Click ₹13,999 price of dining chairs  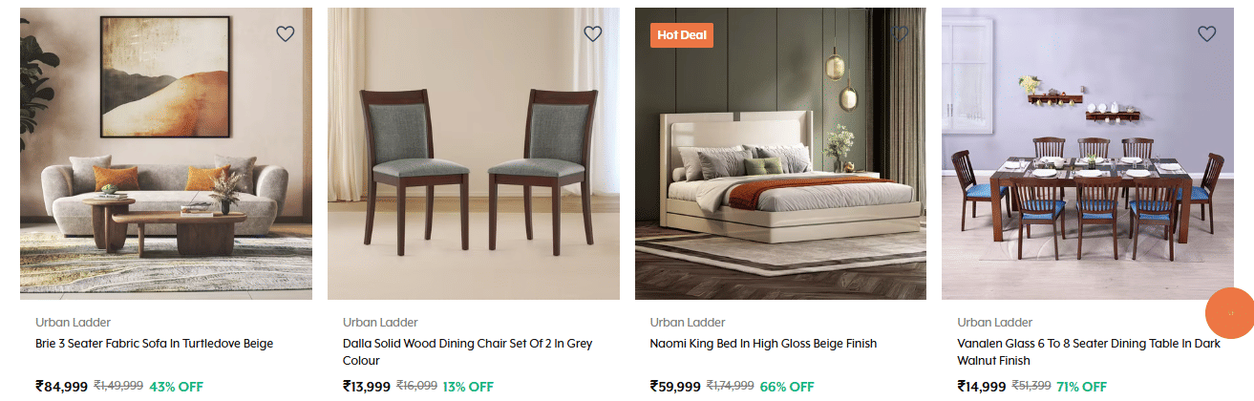point(367,387)
